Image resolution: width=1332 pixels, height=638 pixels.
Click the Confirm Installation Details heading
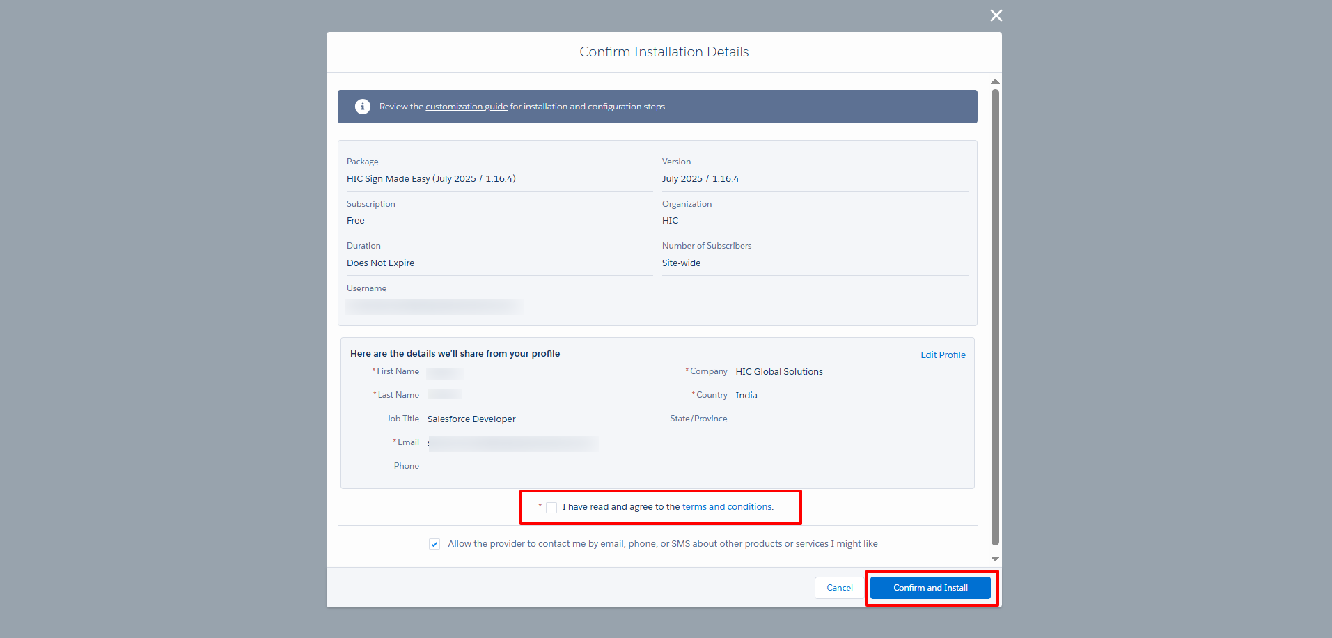664,52
